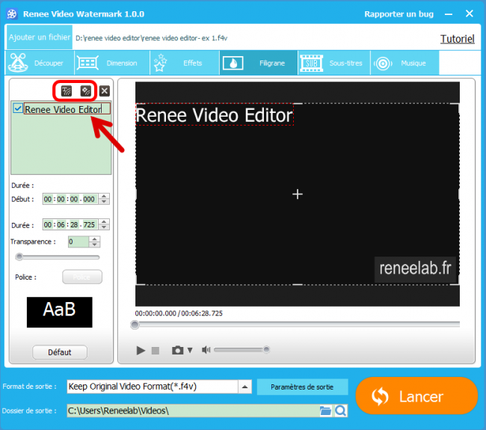Take a snapshot with the camera icon
Screen dimensions: 486x430
[178, 350]
